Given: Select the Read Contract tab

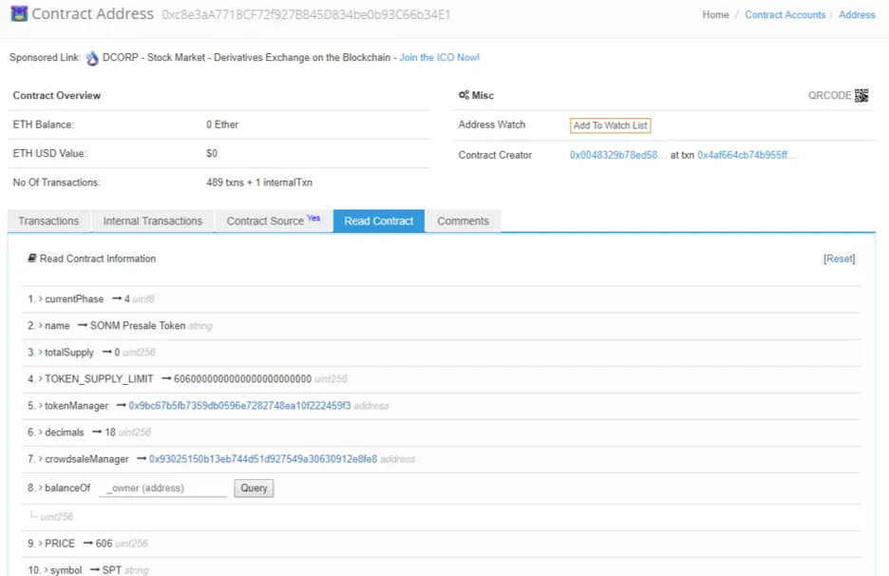Looking at the screenshot, I should [x=379, y=221].
